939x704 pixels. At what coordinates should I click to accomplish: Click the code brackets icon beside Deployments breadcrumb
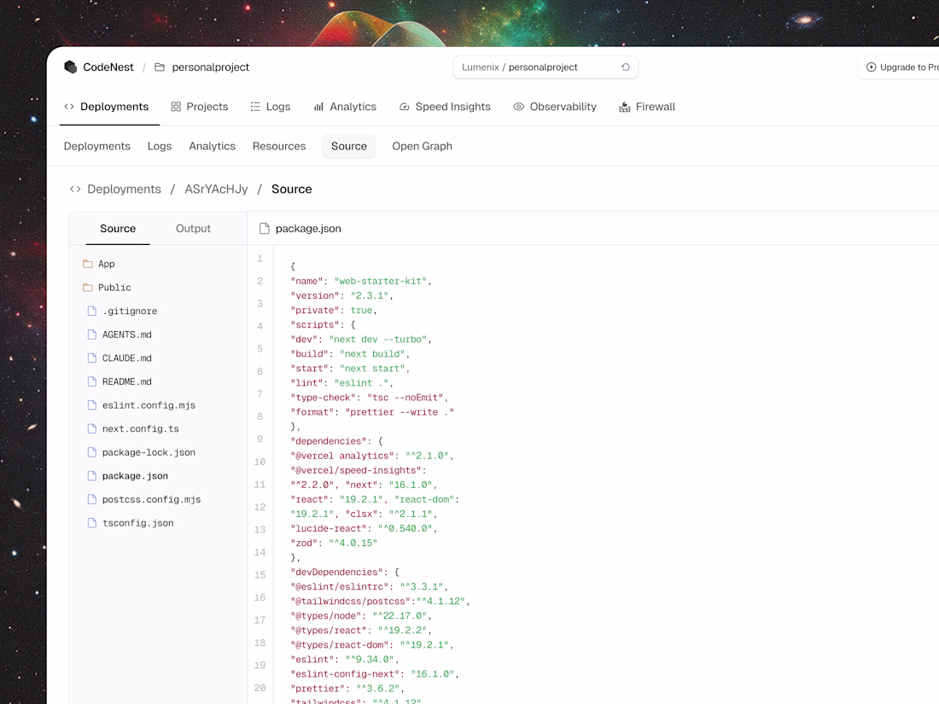[75, 189]
